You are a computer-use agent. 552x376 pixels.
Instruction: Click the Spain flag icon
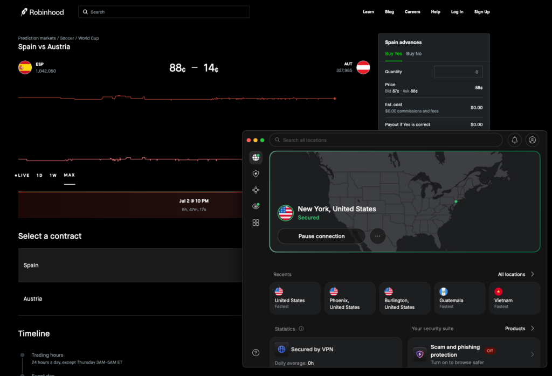coord(25,67)
